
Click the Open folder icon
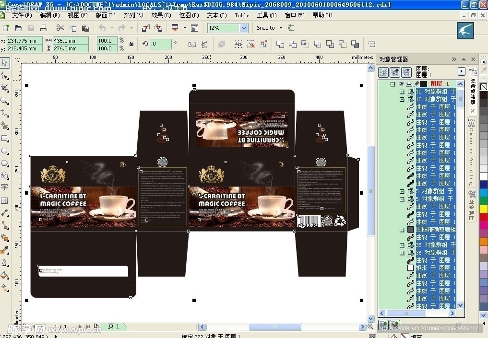click(x=18, y=28)
